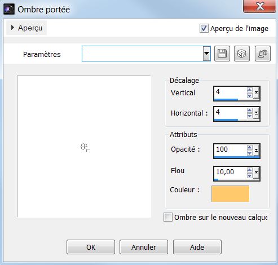Increase Flou value with up arrow

point(249,170)
